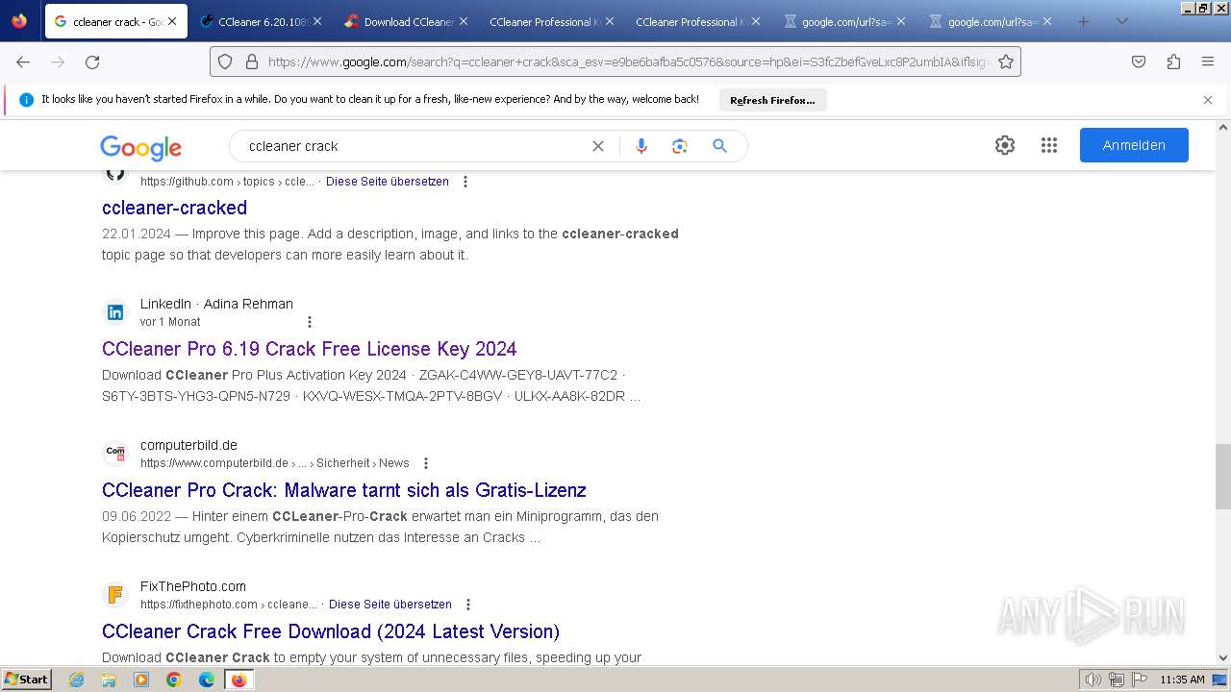1231x692 pixels.
Task: Start voice search with microphone icon
Action: tap(641, 146)
